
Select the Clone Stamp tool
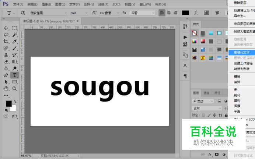pyautogui.click(x=6, y=55)
